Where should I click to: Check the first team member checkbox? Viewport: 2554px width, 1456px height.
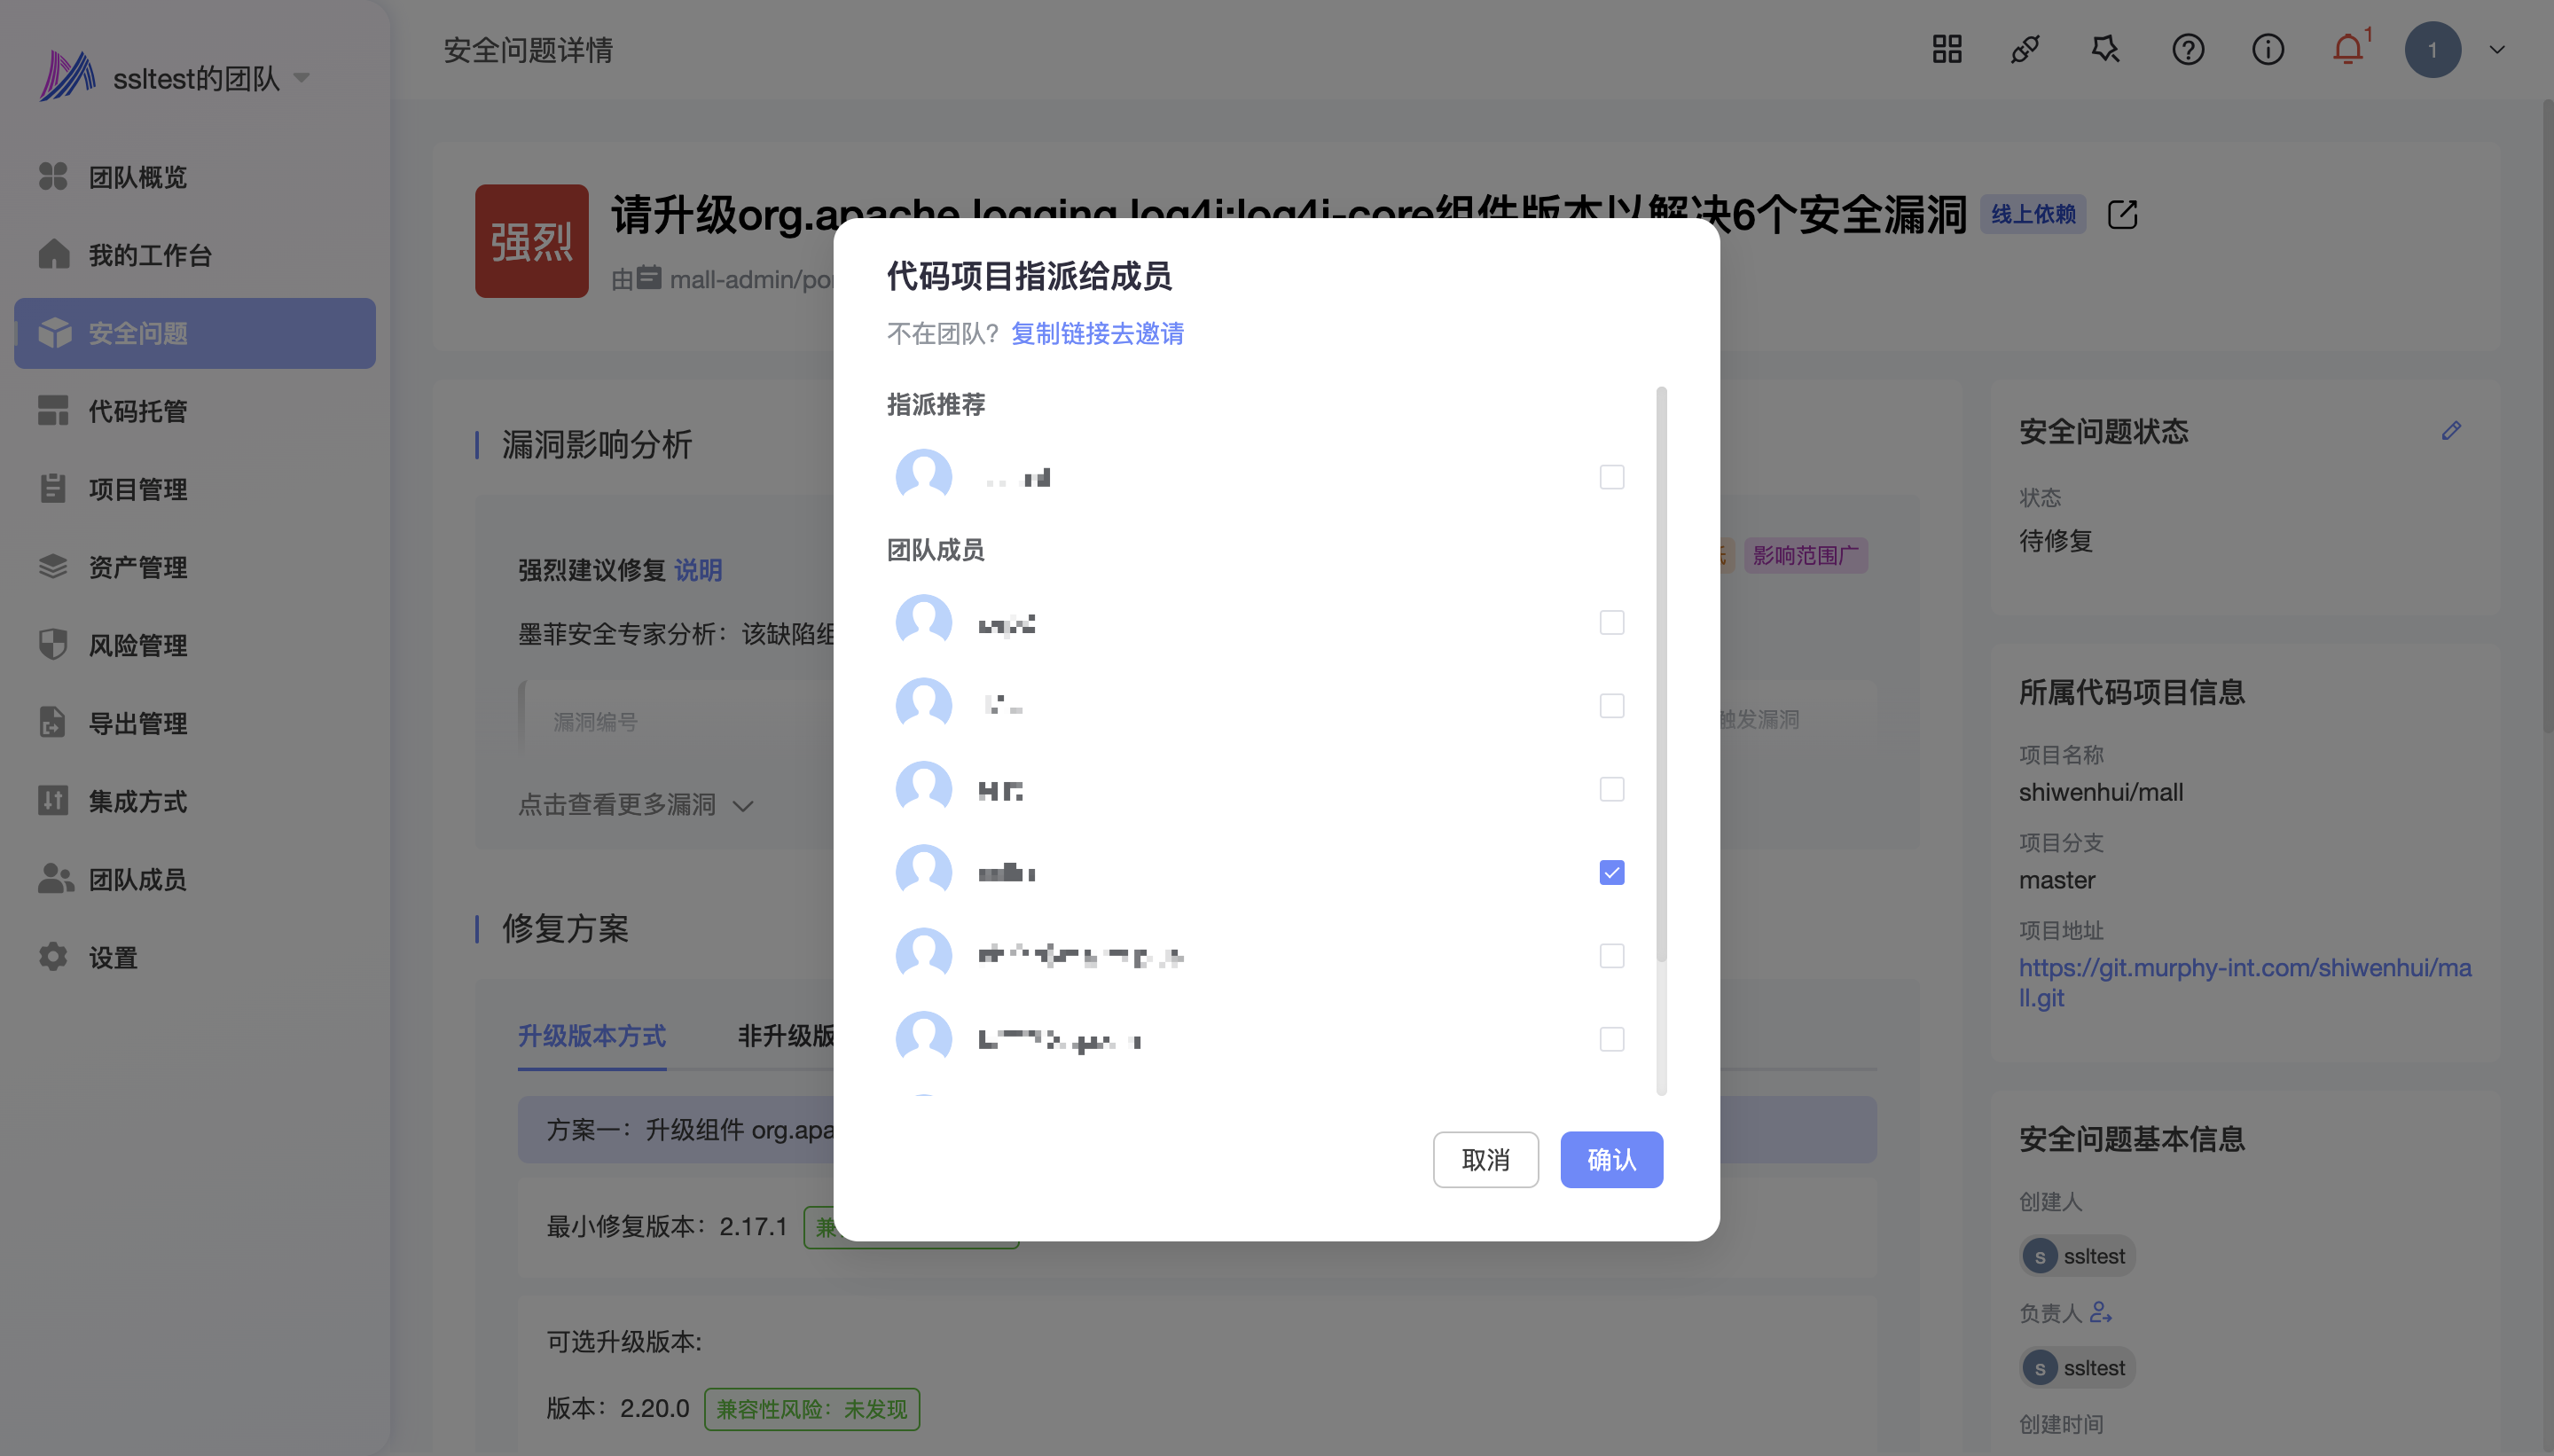pos(1611,623)
